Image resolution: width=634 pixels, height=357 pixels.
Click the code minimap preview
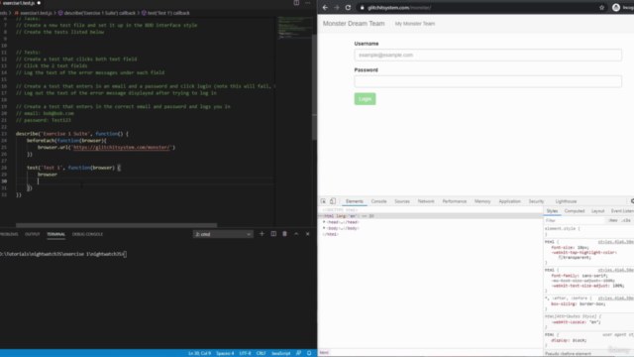[x=295, y=28]
